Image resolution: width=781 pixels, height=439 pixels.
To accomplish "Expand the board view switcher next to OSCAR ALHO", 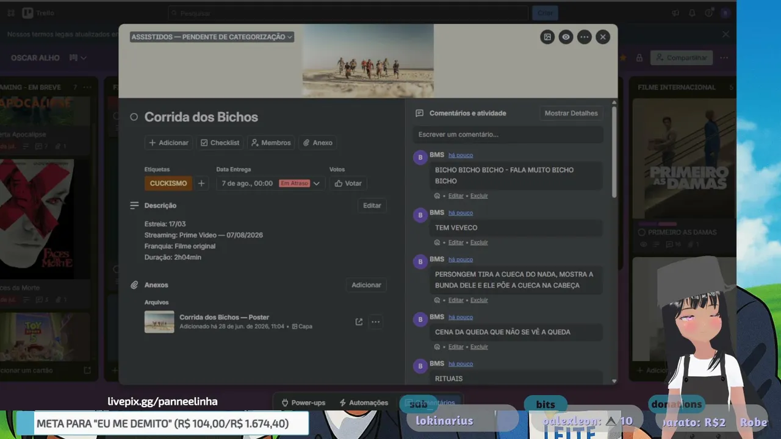I will click(x=77, y=58).
